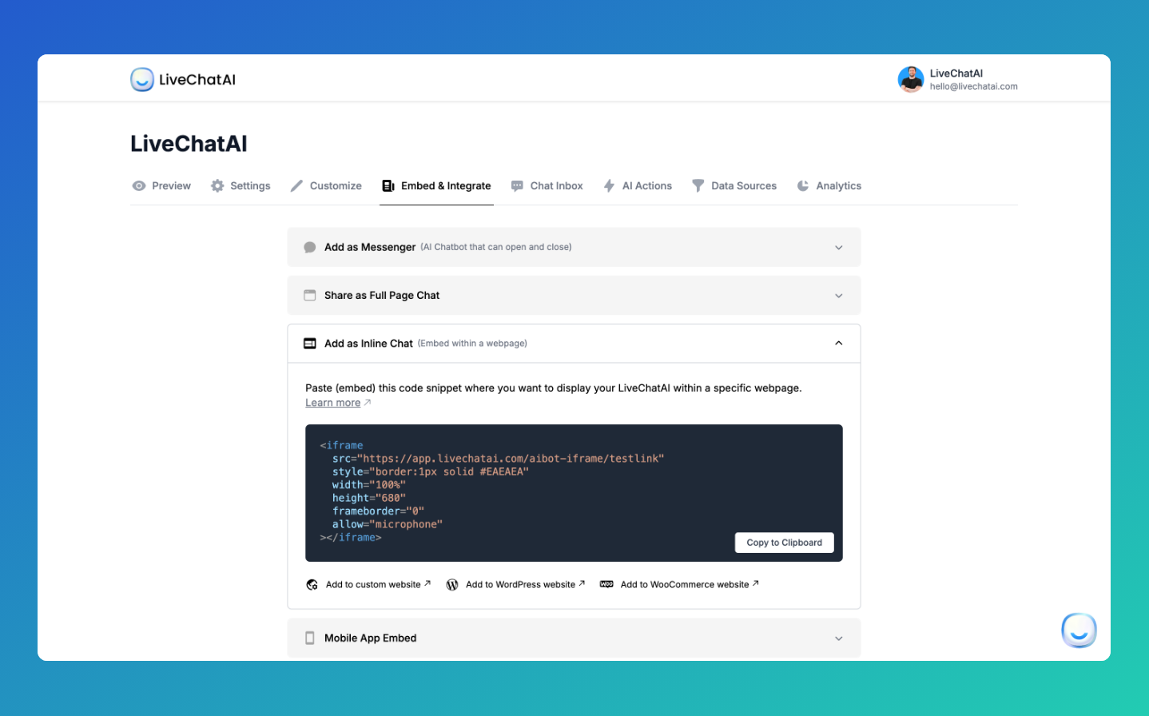Click the Chat Inbox speech bubble icon
Image resolution: width=1149 pixels, height=716 pixels.
517,185
